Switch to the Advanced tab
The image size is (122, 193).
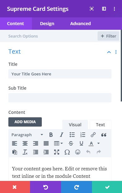(x=81, y=24)
